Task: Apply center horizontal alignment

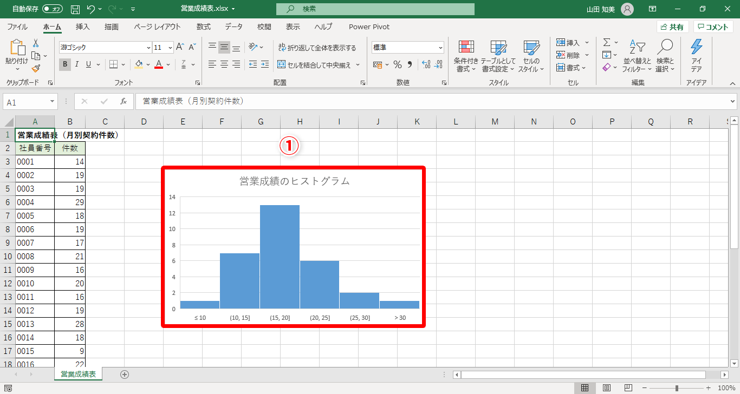Action: pos(224,64)
